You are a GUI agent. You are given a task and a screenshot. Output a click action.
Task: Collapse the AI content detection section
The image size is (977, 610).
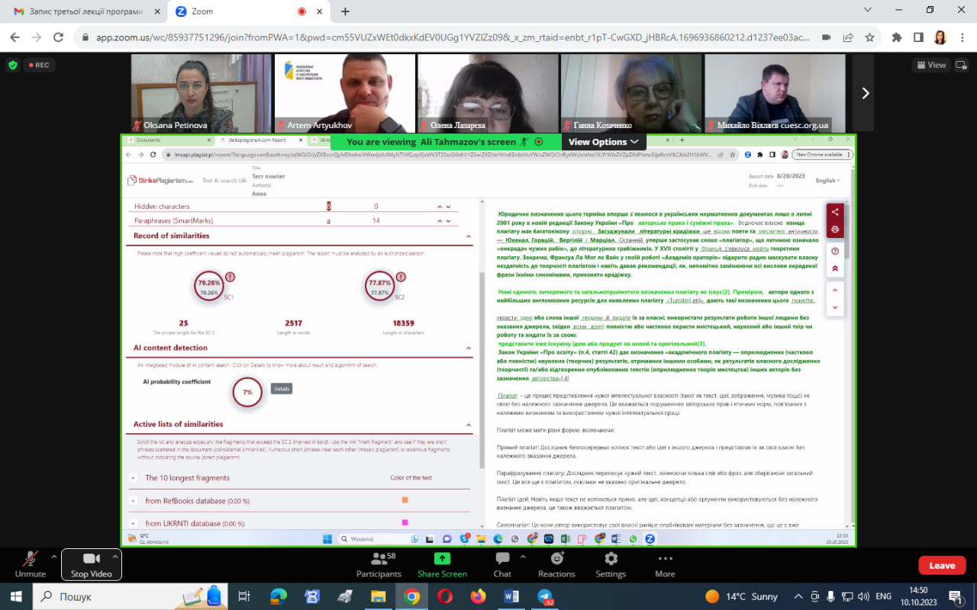click(469, 348)
